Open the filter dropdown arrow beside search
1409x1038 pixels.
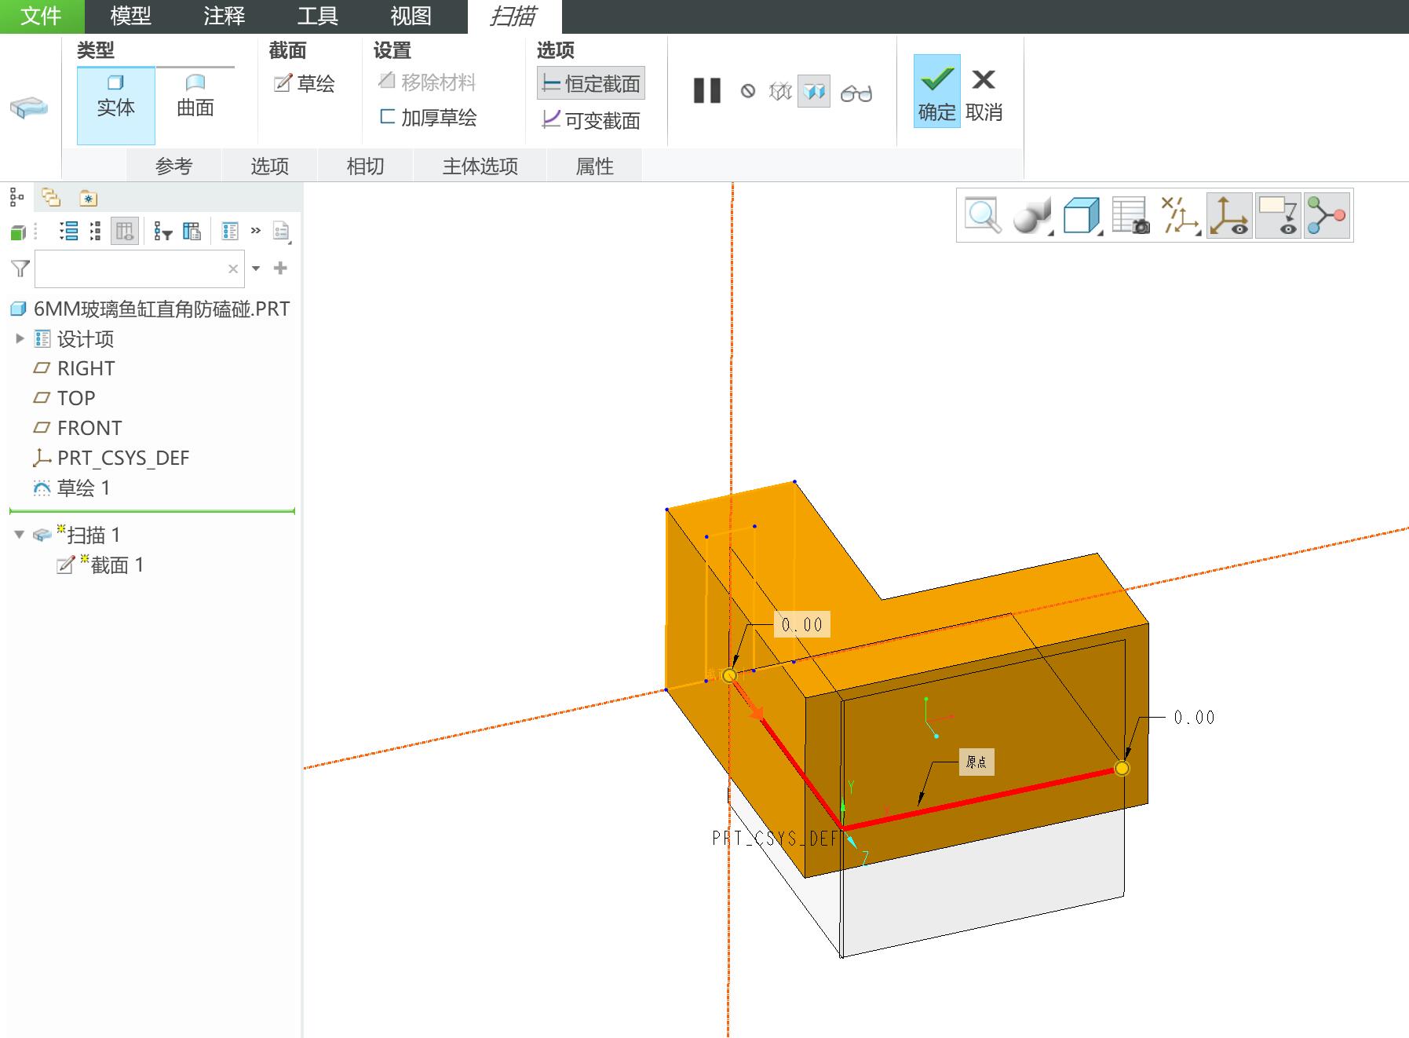[x=256, y=269]
